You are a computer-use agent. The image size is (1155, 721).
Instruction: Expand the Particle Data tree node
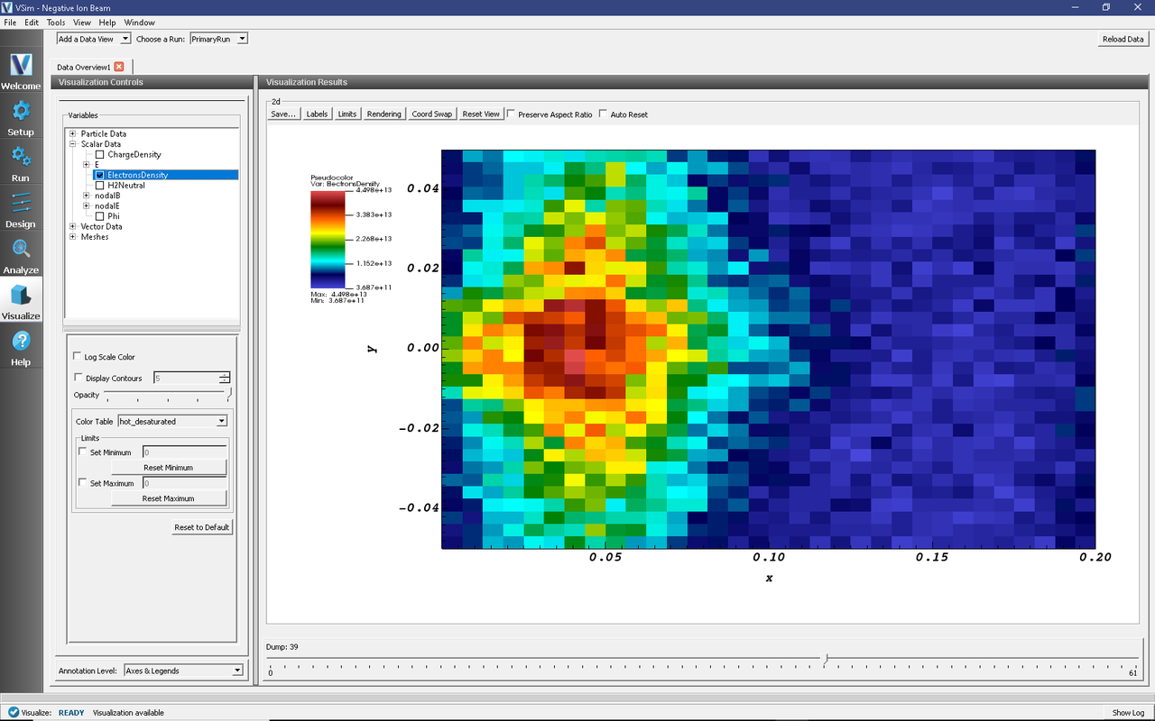point(73,134)
